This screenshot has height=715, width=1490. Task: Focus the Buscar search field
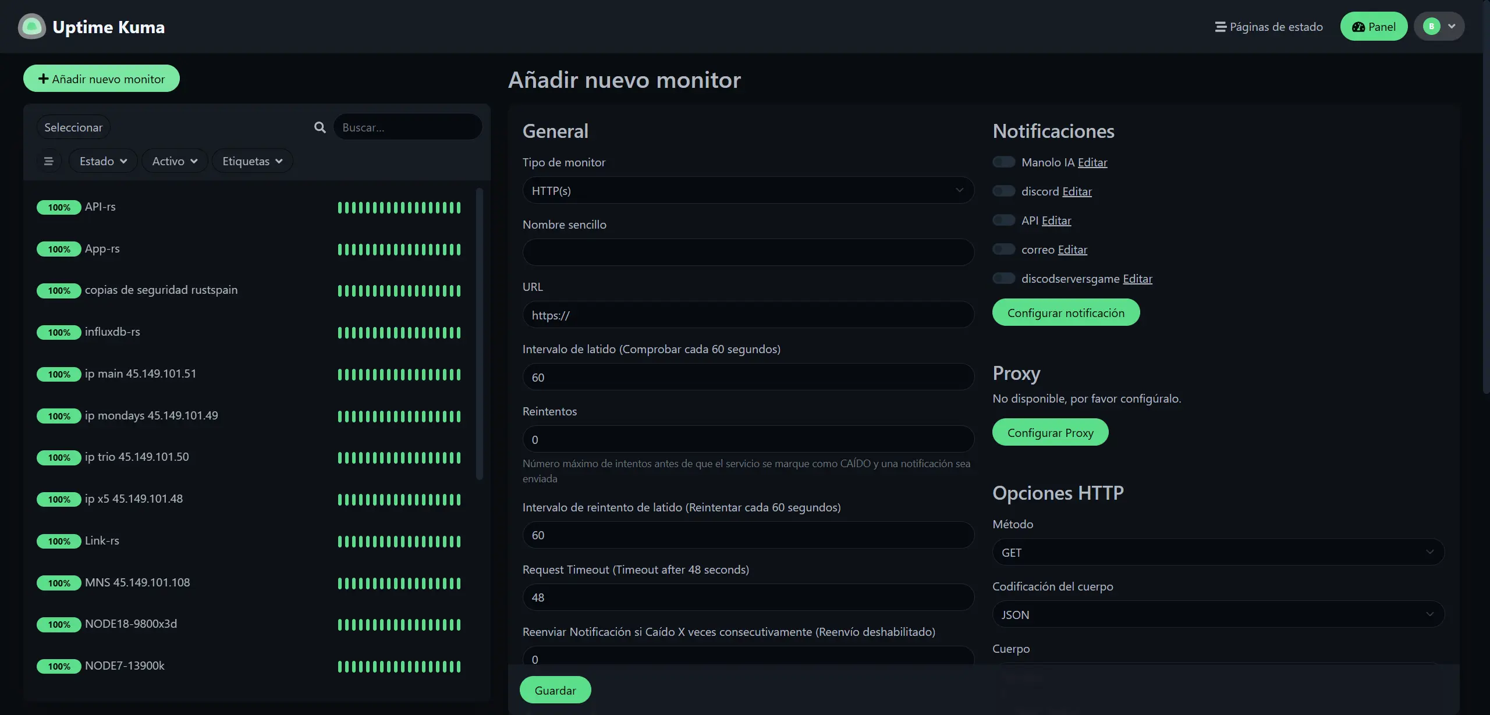click(x=407, y=127)
